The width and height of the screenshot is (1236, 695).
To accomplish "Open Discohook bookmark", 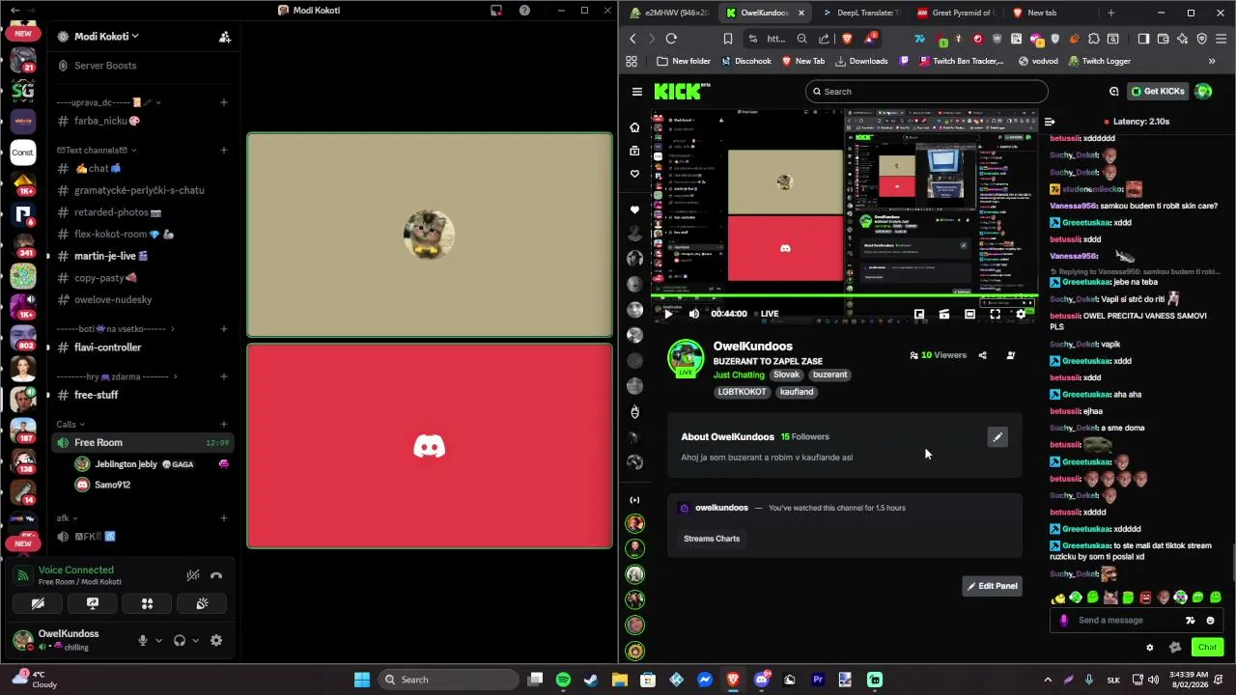I will [745, 61].
